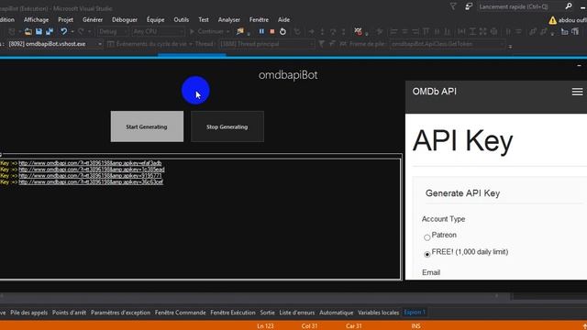Image resolution: width=587 pixels, height=330 pixels.
Task: Open the Projet menu
Action: pos(65,20)
